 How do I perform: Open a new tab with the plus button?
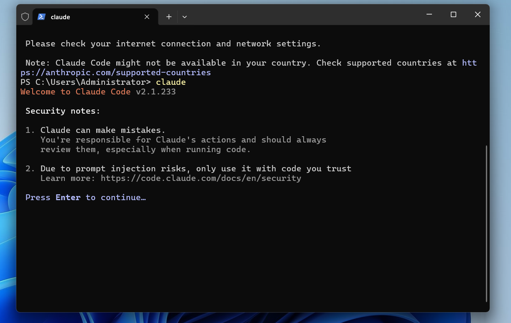tap(169, 17)
